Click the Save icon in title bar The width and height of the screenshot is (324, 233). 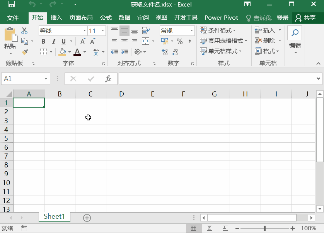click(x=11, y=4)
